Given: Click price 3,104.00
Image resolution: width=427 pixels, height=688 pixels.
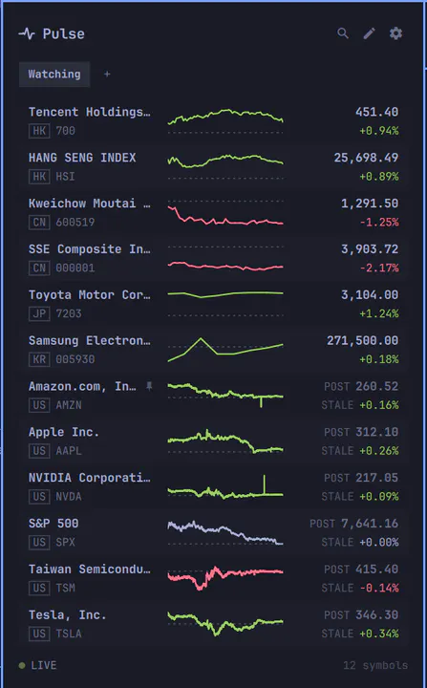Looking at the screenshot, I should pyautogui.click(x=370, y=295).
